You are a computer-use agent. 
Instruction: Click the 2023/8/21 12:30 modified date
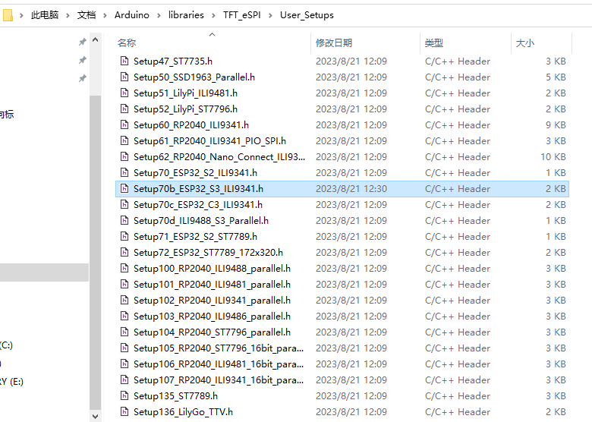[351, 189]
